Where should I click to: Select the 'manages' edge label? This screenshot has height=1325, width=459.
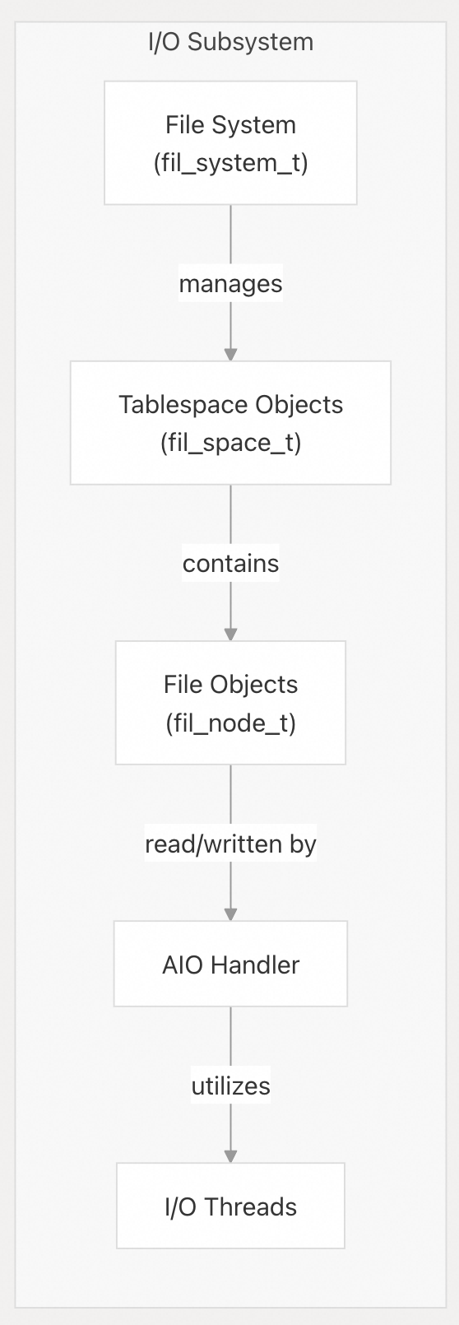230,284
